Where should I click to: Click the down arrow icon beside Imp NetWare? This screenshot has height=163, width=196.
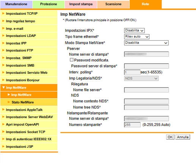[x=3, y=88]
